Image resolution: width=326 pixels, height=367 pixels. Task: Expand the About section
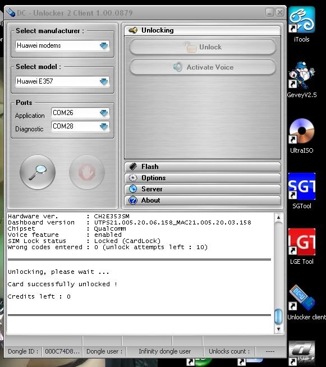203,200
